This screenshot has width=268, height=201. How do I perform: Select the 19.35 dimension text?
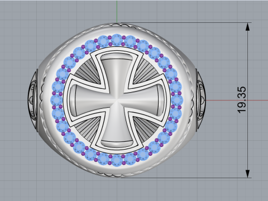click(x=242, y=100)
